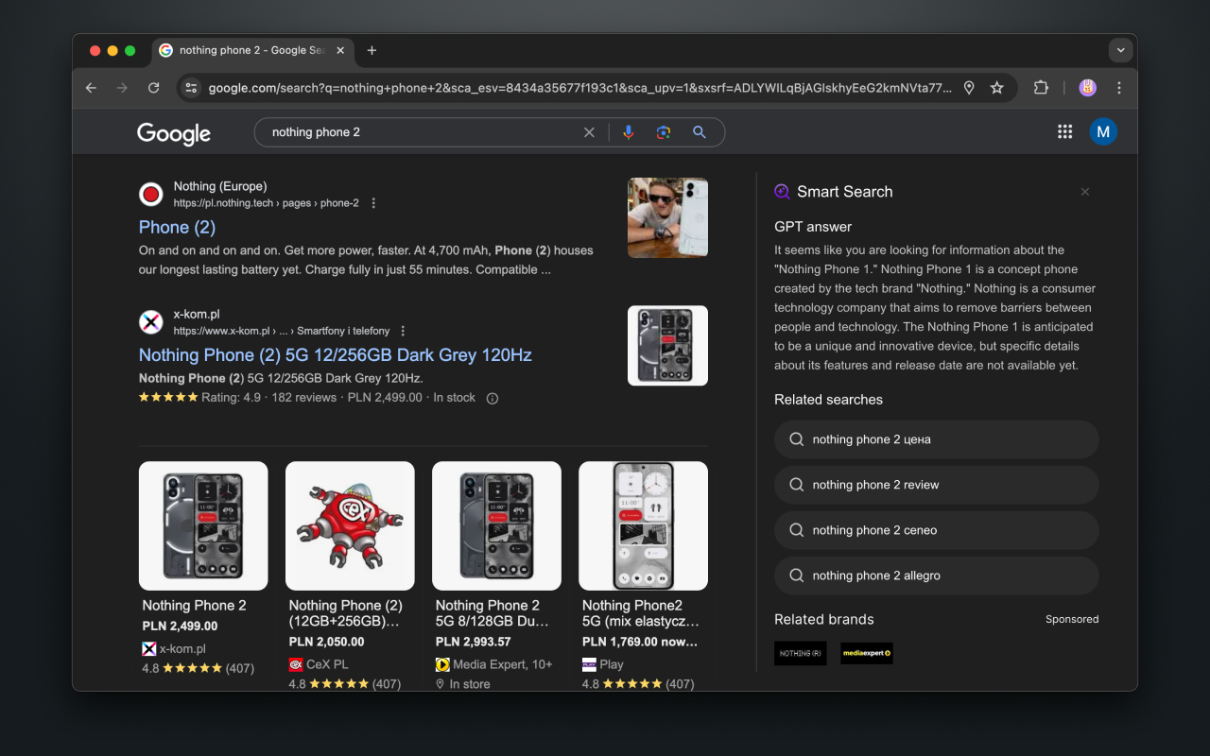
Task: Click the Media Expert, 10+ seller text
Action: (x=503, y=664)
